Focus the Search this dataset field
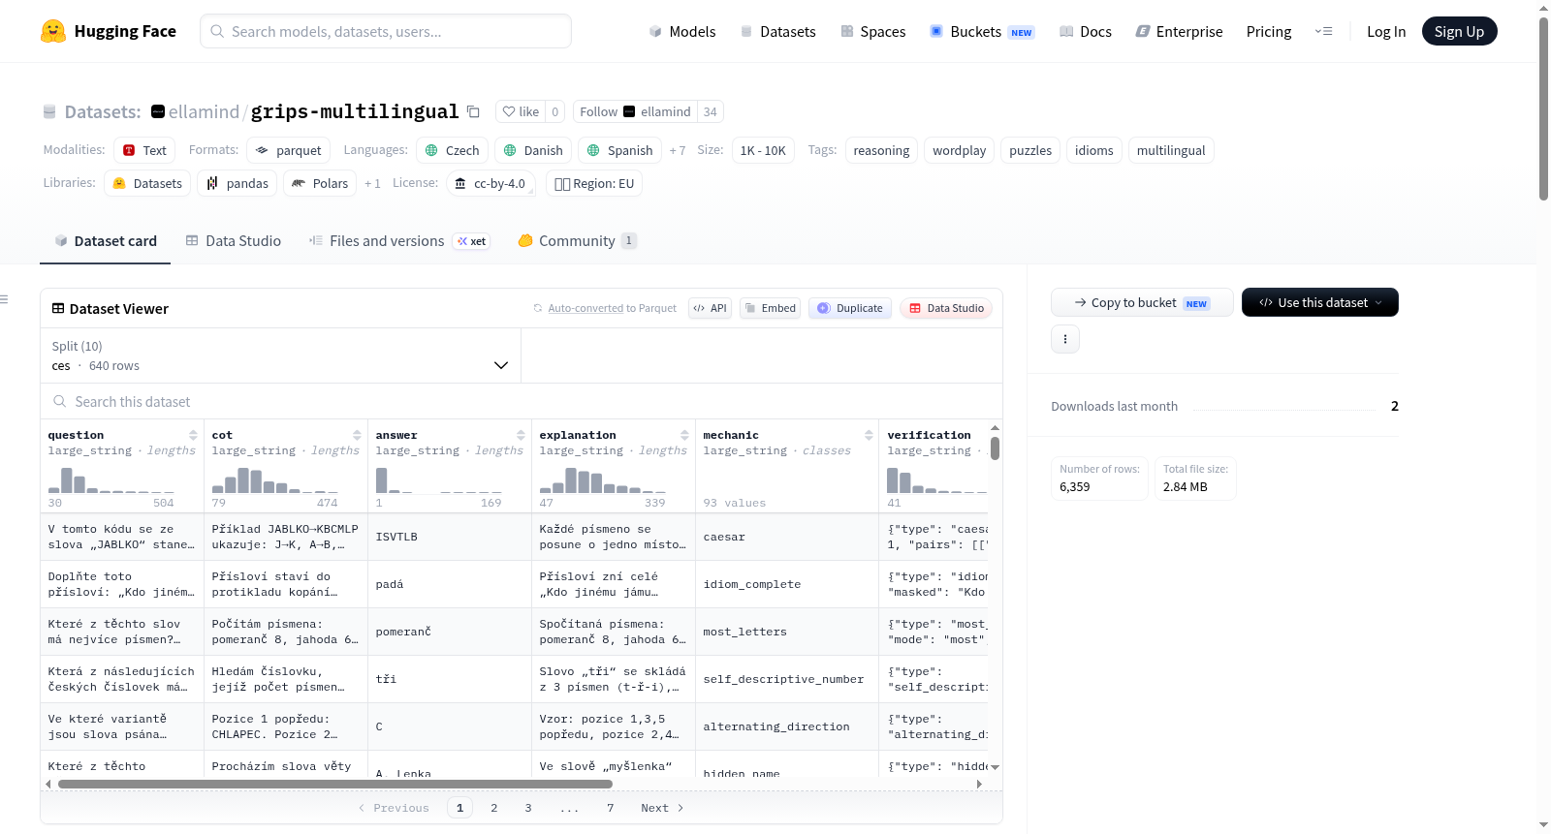 point(522,401)
